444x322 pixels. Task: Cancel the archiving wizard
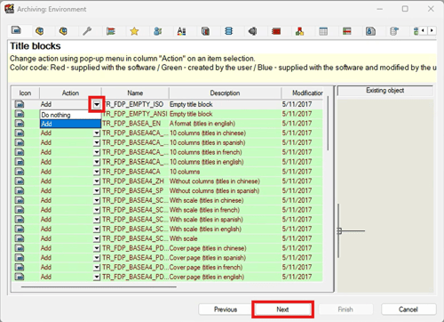pyautogui.click(x=408, y=310)
